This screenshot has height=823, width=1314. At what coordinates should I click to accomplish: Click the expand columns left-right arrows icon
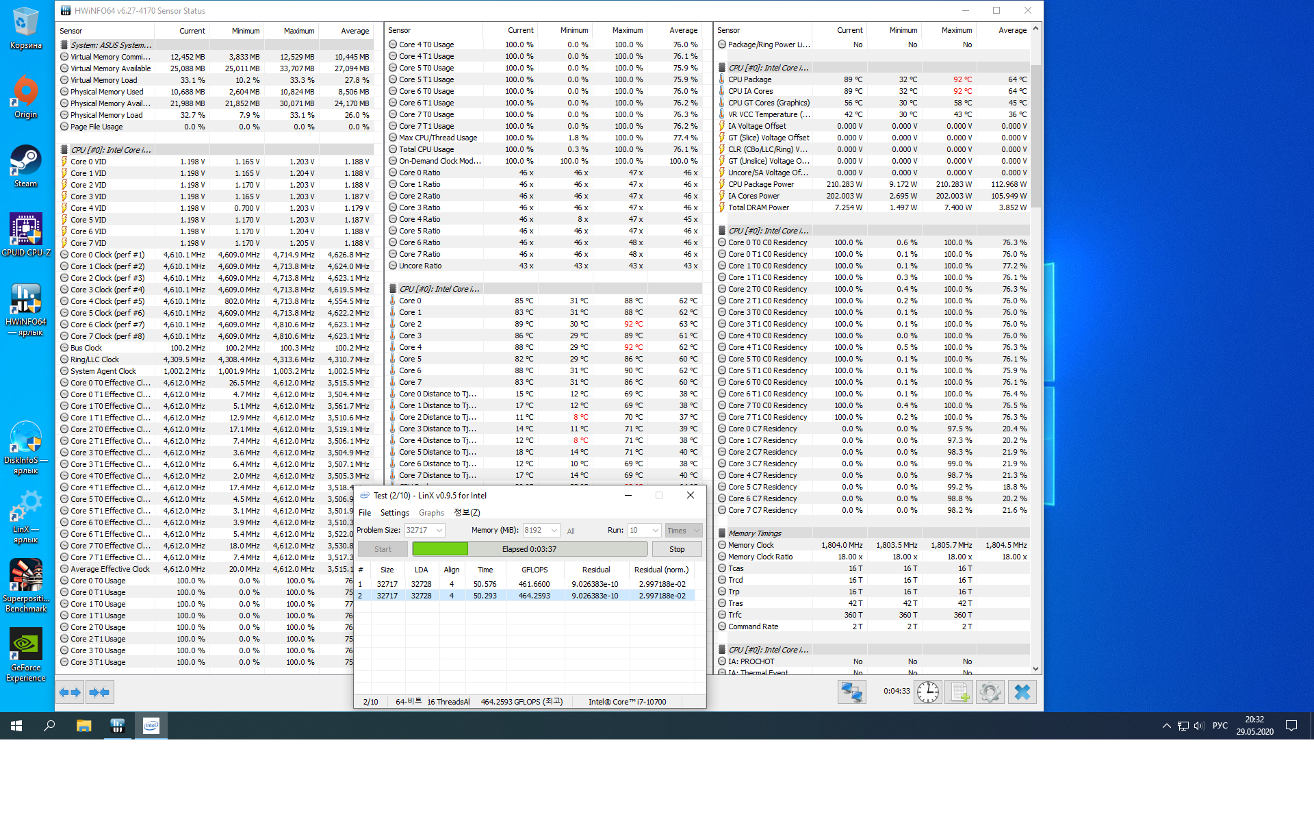[x=70, y=692]
